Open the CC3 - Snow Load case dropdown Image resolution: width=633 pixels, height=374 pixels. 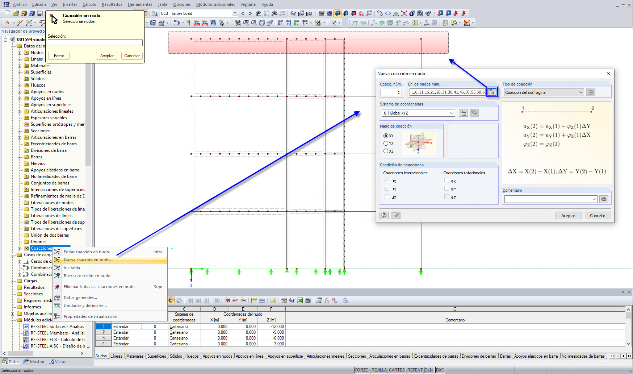(x=235, y=13)
